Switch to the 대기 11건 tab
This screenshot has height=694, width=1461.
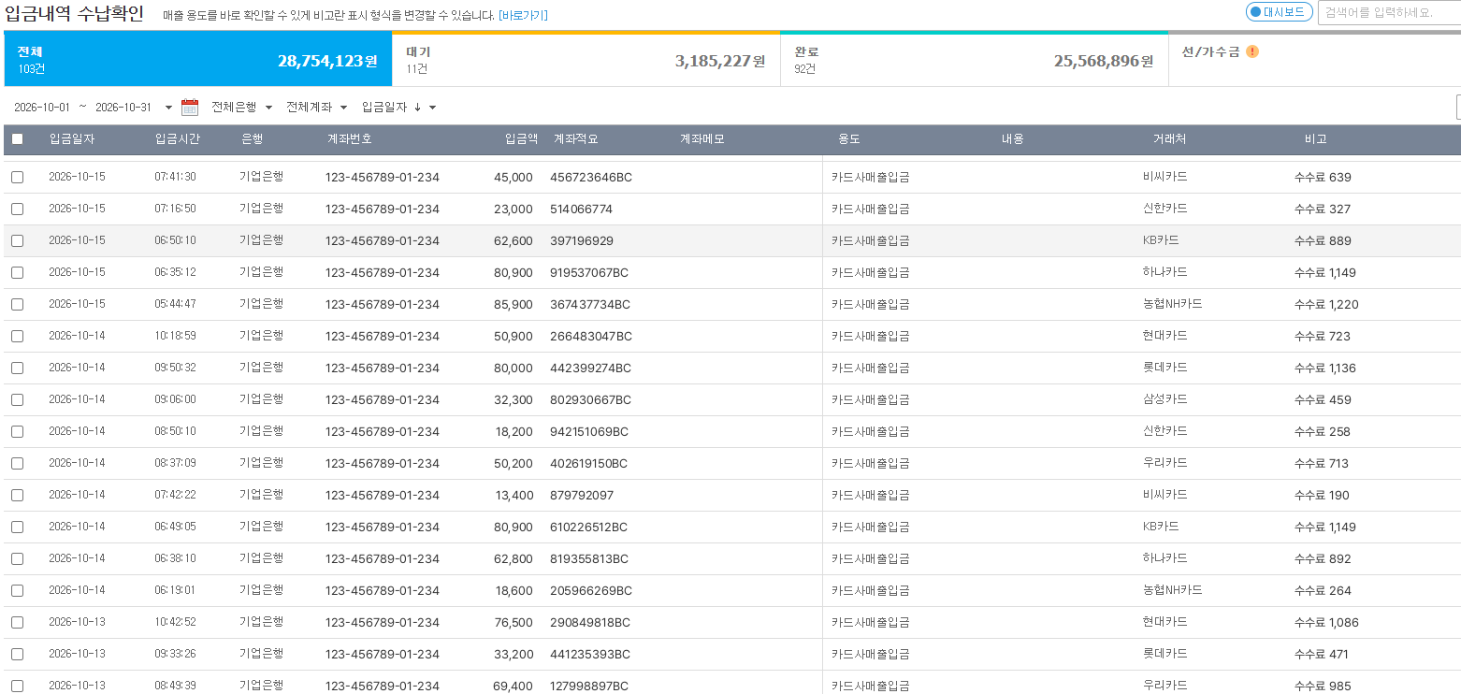(586, 60)
